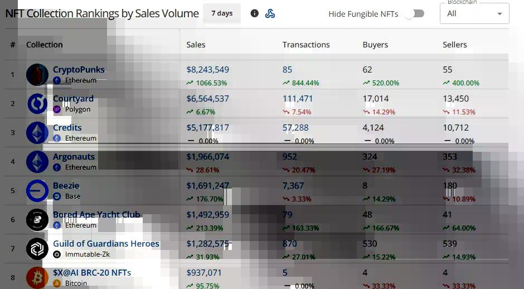The image size is (524, 289).
Task: Click Ethereum chain icon under CryptoPunks
Action: (x=57, y=80)
